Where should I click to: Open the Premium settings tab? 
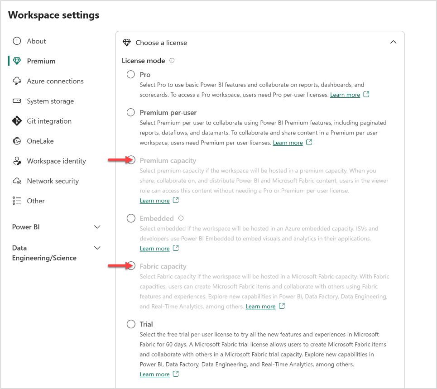(41, 61)
